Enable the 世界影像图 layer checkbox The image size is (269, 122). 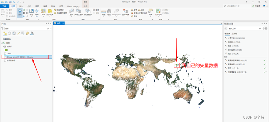(5, 61)
